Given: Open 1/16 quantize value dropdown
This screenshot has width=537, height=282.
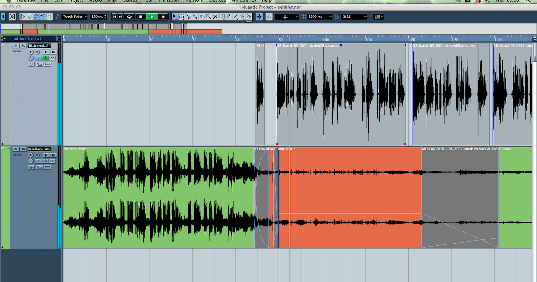Looking at the screenshot, I should [x=354, y=17].
